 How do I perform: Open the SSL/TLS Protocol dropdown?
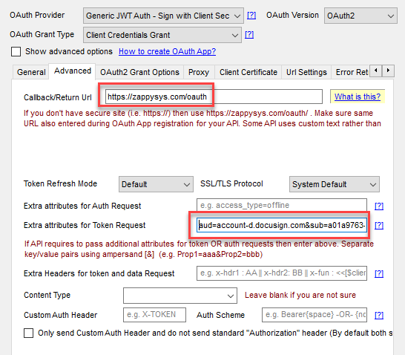point(335,184)
